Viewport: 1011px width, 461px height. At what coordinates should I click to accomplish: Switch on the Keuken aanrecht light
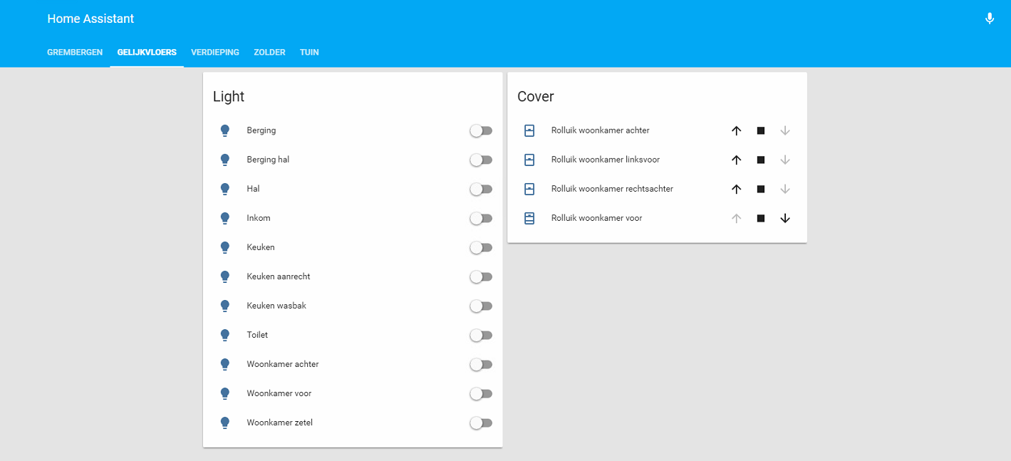pyautogui.click(x=481, y=277)
